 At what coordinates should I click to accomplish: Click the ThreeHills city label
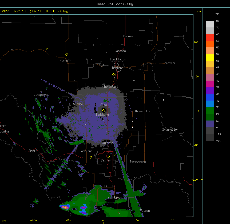click(142, 111)
